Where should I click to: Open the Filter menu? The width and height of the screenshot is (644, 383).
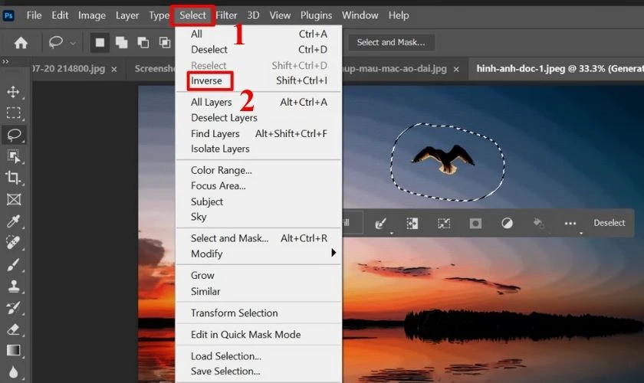point(226,15)
